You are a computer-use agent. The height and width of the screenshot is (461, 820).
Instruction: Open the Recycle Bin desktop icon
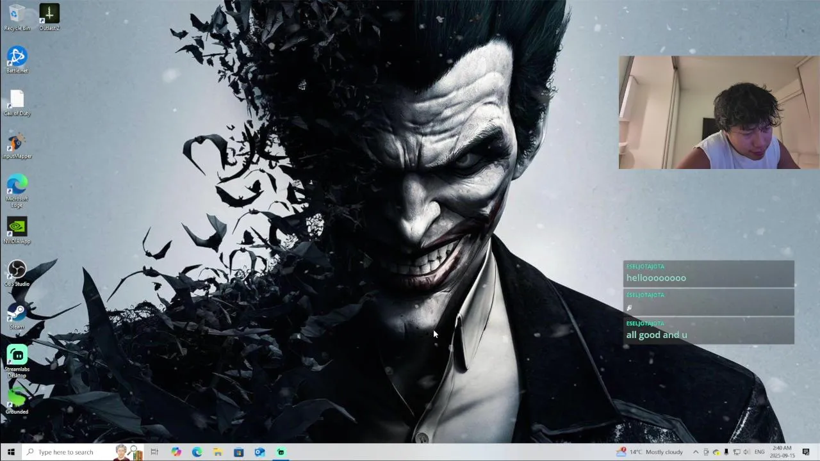pos(17,17)
